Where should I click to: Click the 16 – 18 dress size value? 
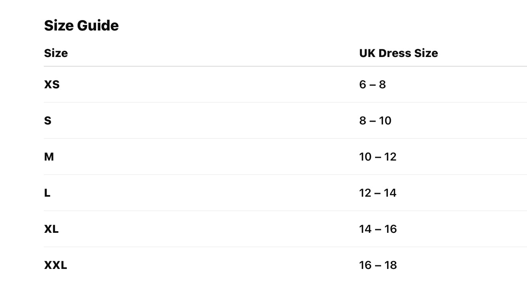(378, 265)
